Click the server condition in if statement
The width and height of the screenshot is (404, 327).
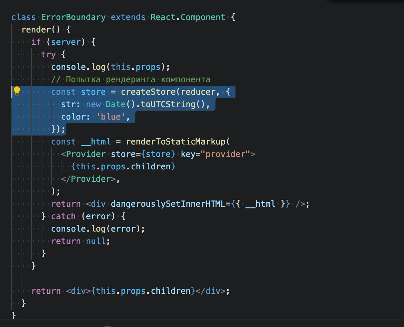tap(66, 42)
